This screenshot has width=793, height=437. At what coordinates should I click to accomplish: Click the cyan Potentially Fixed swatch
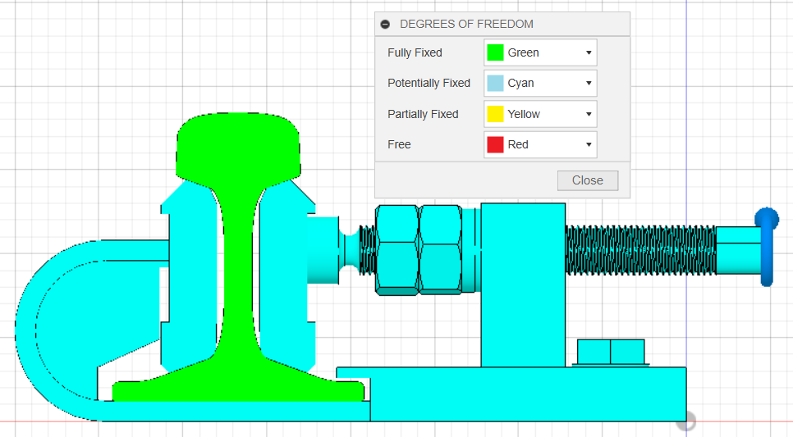click(x=495, y=84)
